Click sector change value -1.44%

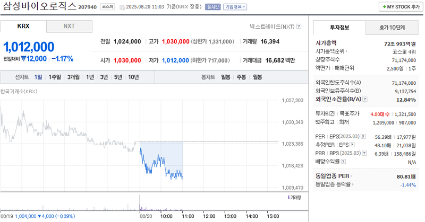[x=408, y=185]
